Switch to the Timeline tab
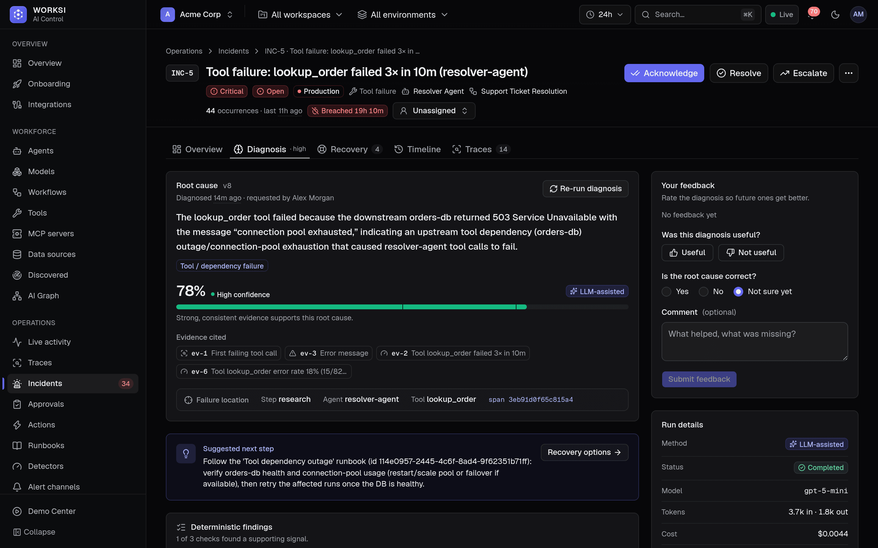Viewport: 878px width, 548px height. [x=417, y=149]
